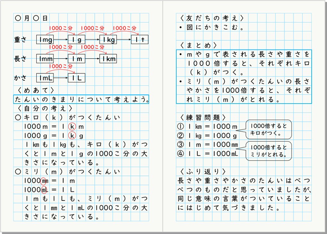The image size is (327, 234).
Task: Select the 1L unit box
Action: 77,78
